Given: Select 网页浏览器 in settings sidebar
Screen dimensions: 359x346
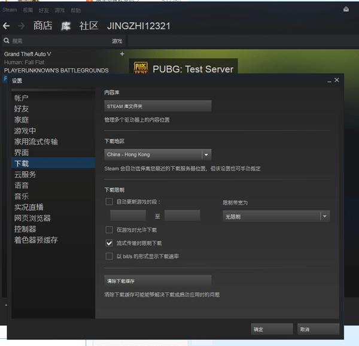Looking at the screenshot, I should (x=53, y=218).
